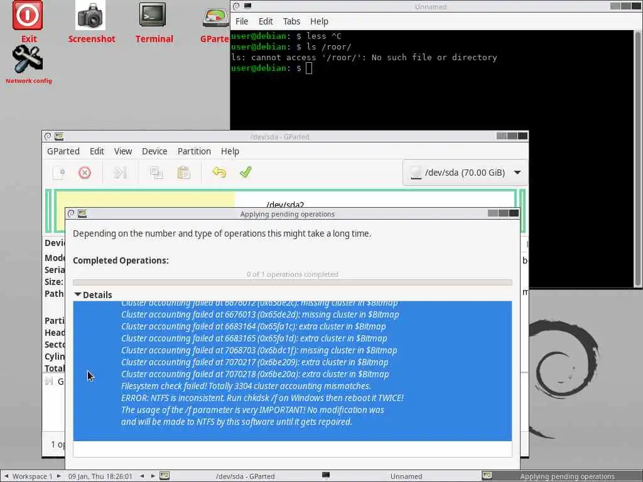Click the disk icon beside /dev/sda
Screen dimensions: 643x482
(x=416, y=173)
